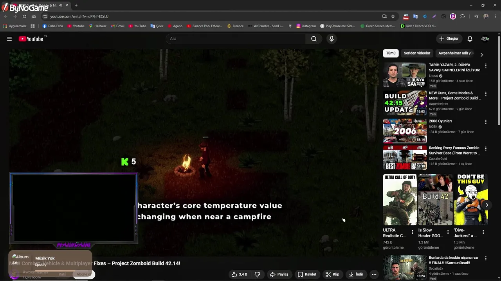Open more actions on Dive-Jackers short
The width and height of the screenshot is (501, 281).
click(483, 232)
